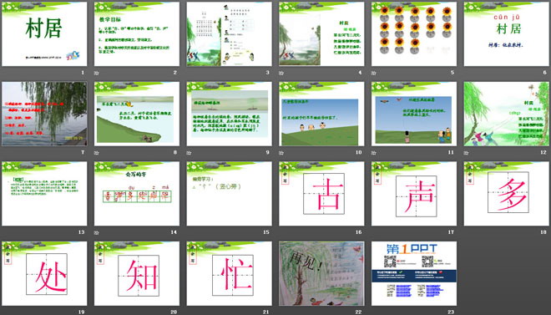This screenshot has height=315, width=551.
Task: Play animation star icon under slide 12
Action: tap(467, 153)
